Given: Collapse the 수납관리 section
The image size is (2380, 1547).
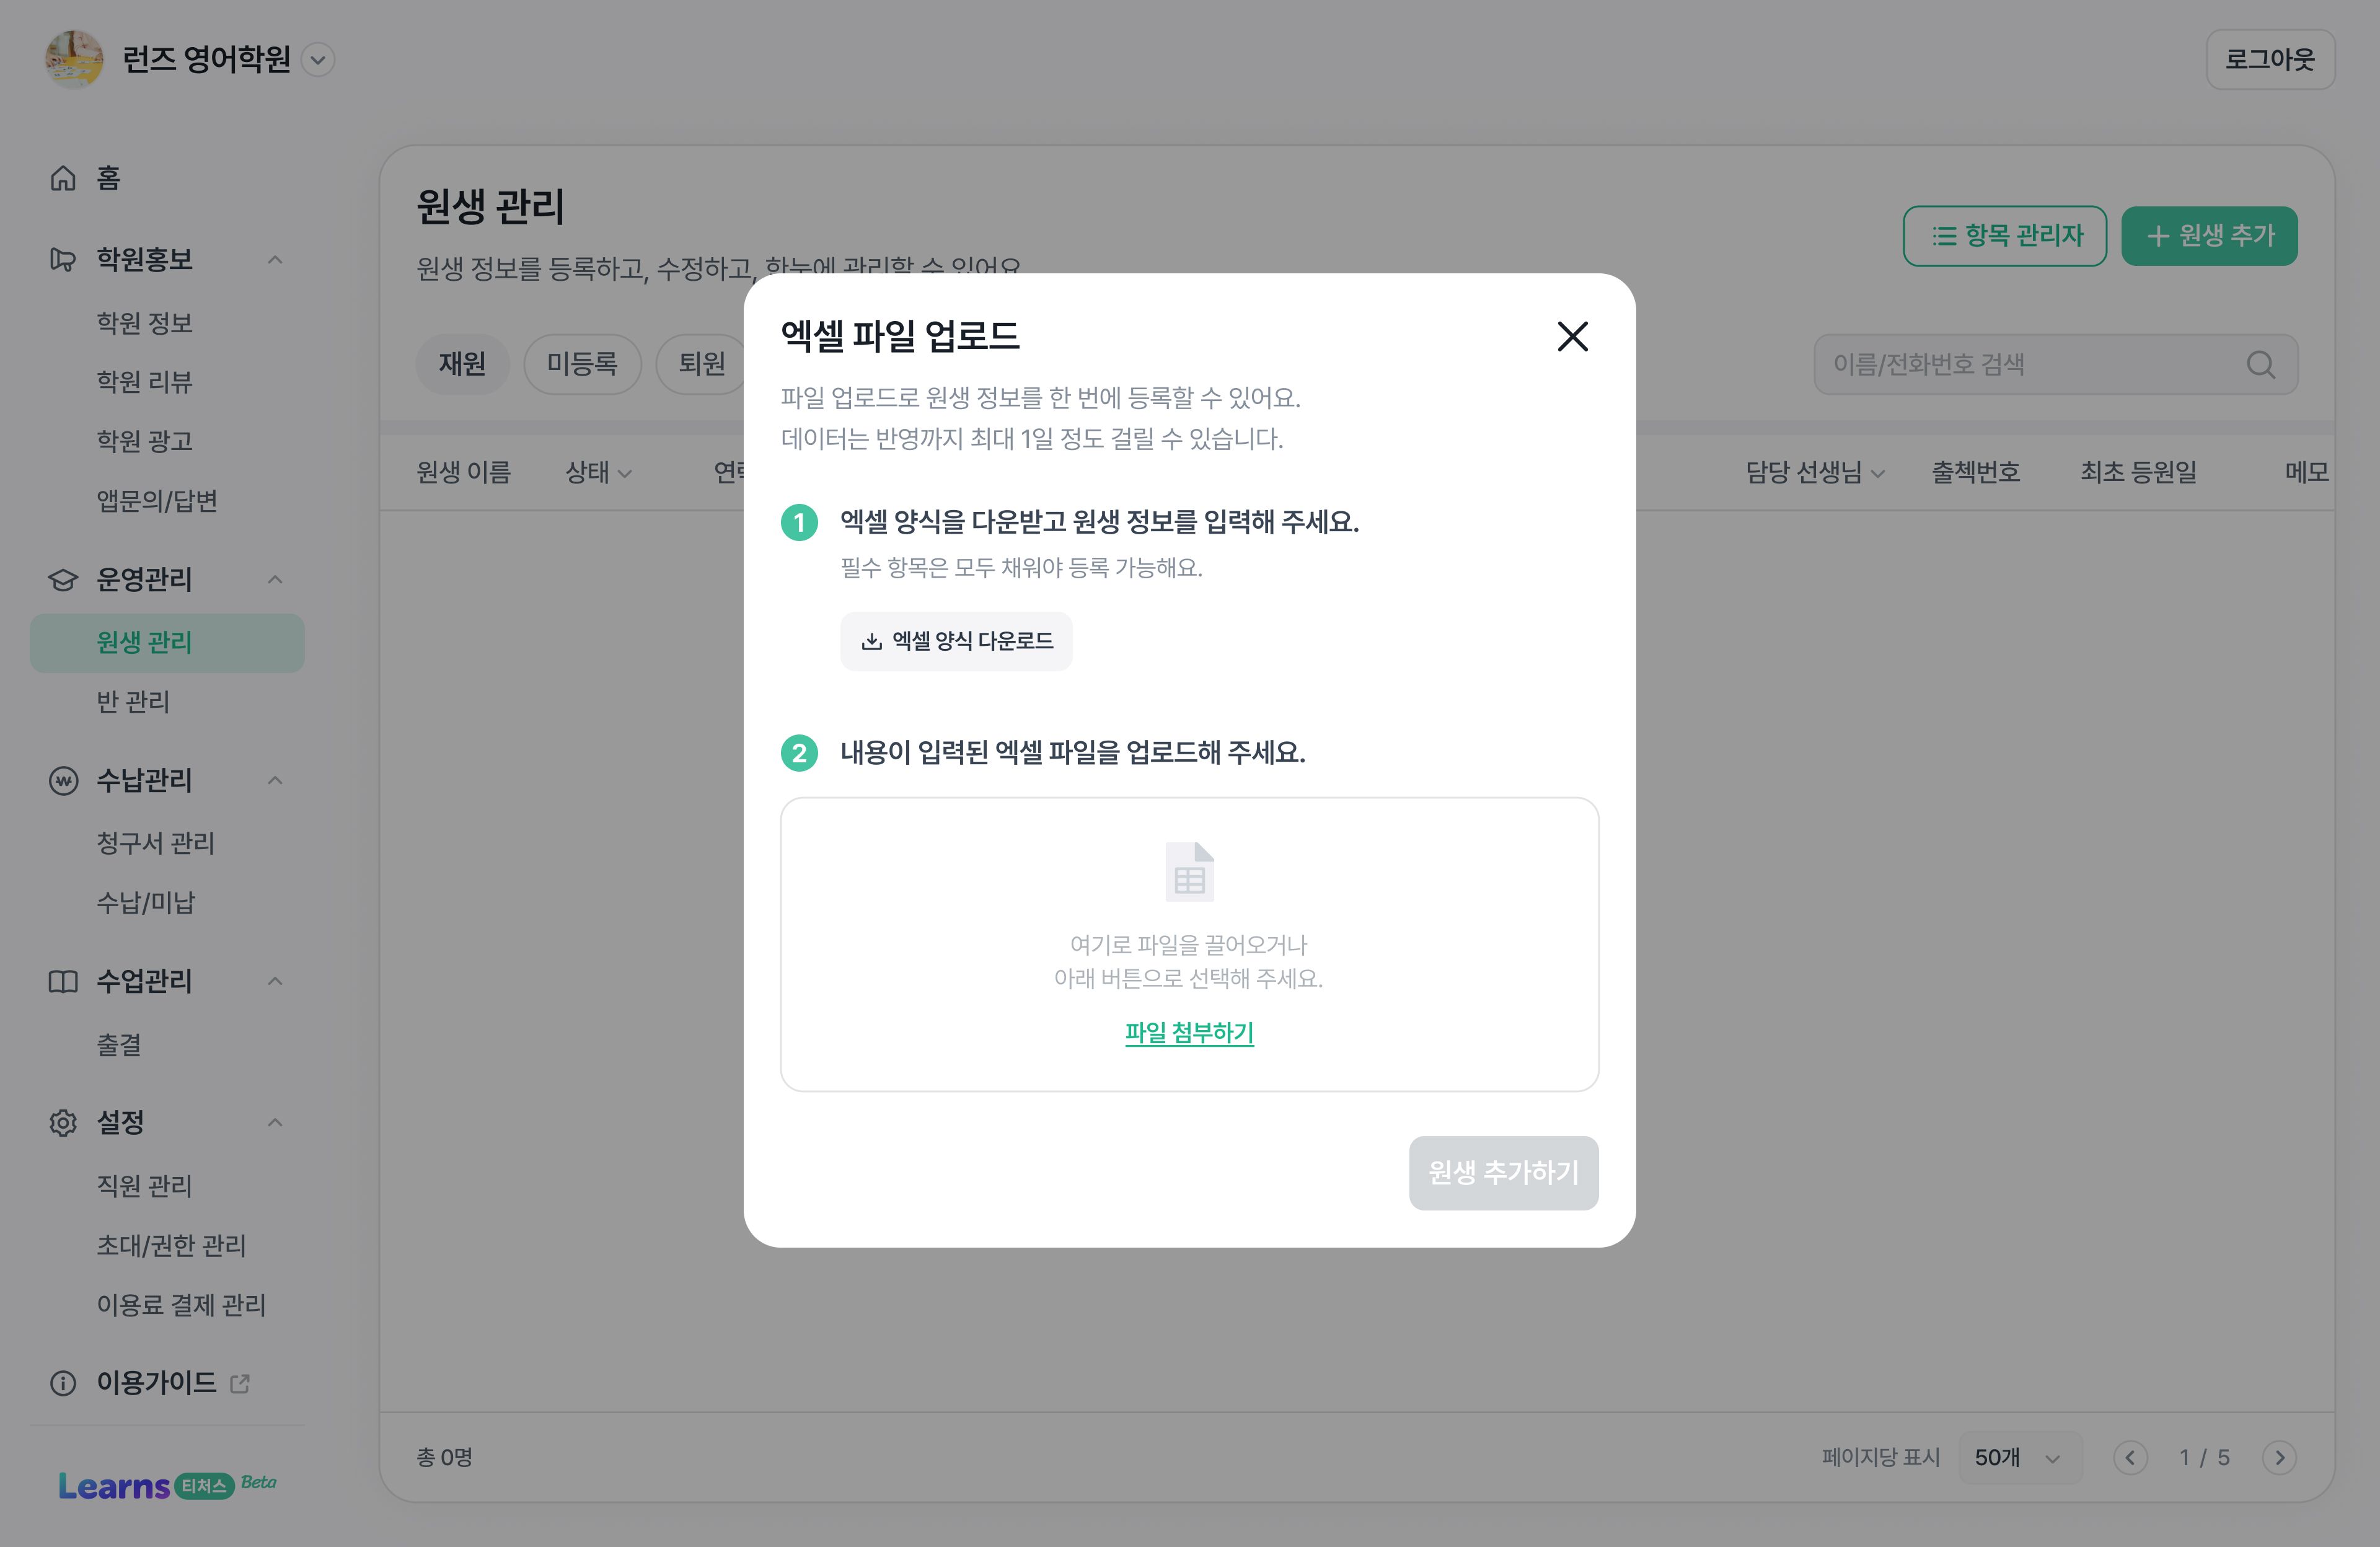Looking at the screenshot, I should [275, 780].
